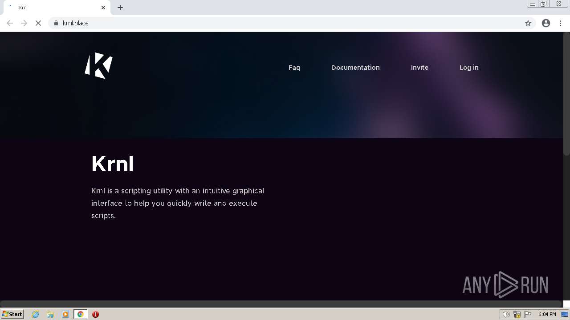Image resolution: width=570 pixels, height=320 pixels.
Task: Click the show desktop button
Action: click(565, 314)
